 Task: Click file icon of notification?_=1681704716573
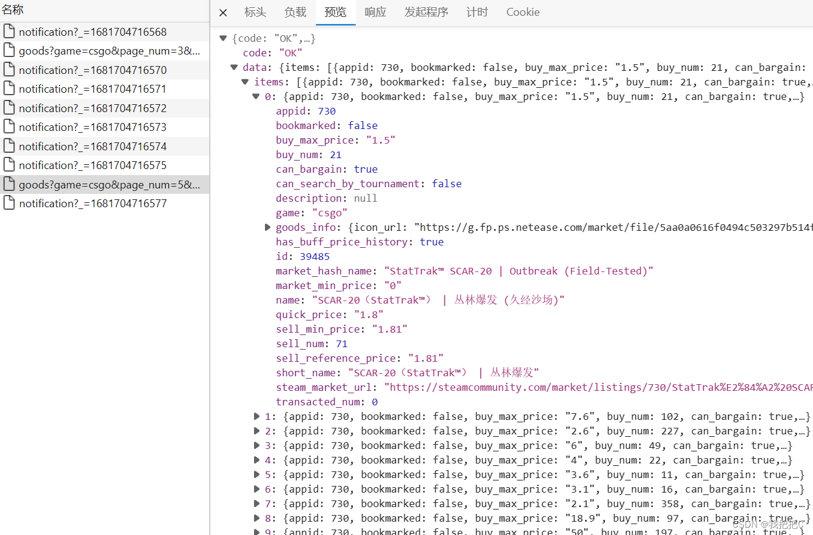click(9, 127)
